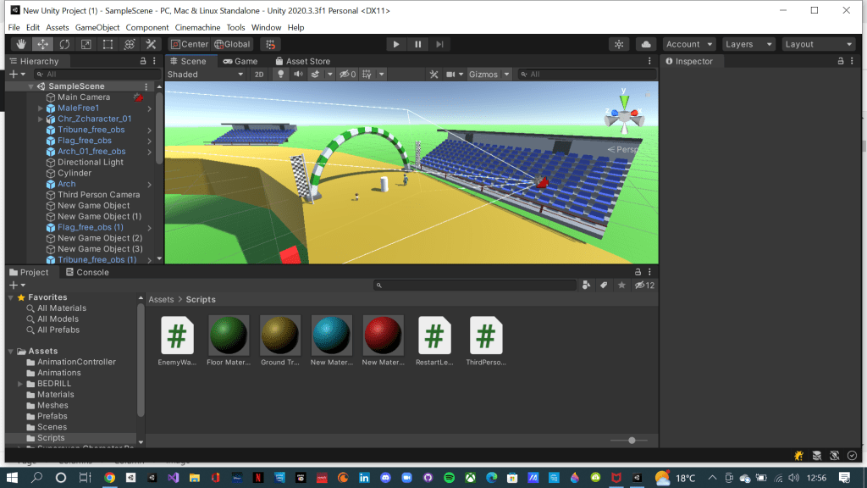Click the Project panel search field
867x488 pixels.
coord(474,286)
